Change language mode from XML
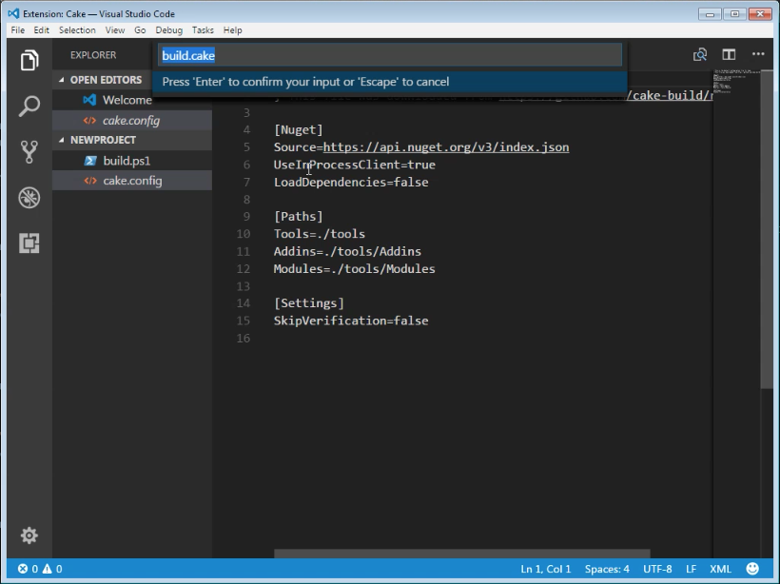Screen dimensions: 780x584 (720, 569)
